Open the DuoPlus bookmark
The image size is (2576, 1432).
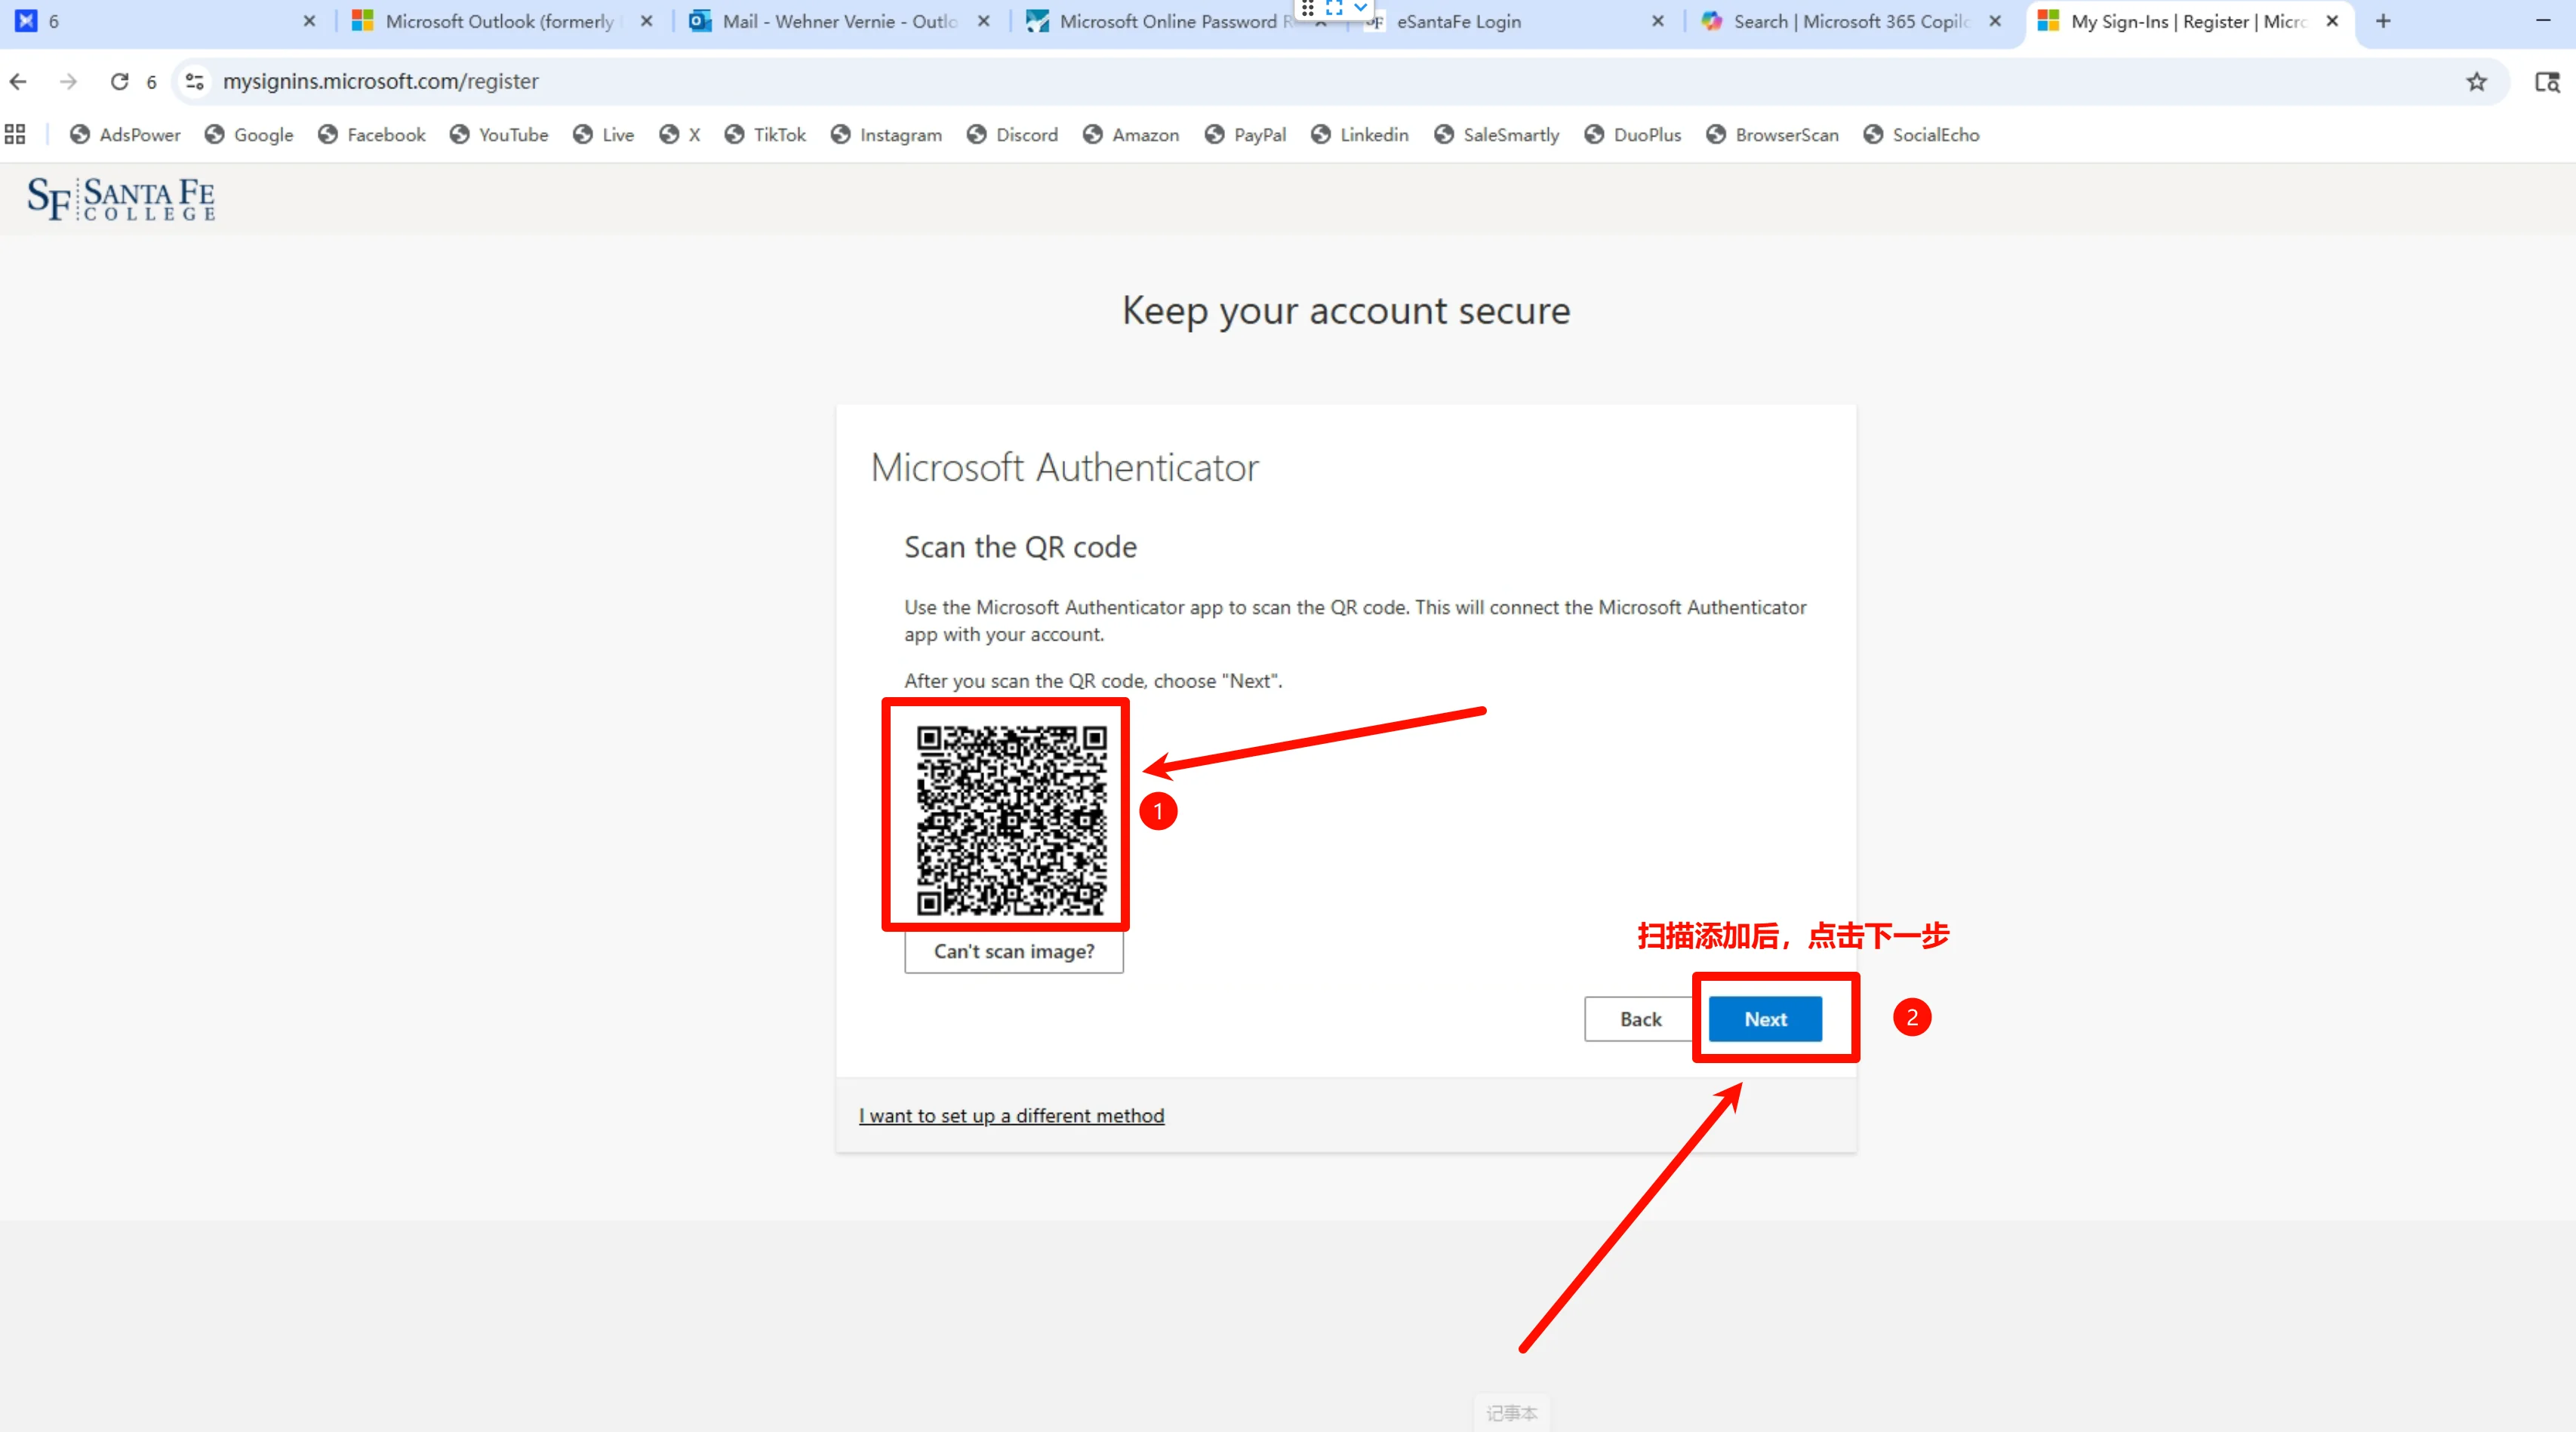tap(1633, 134)
